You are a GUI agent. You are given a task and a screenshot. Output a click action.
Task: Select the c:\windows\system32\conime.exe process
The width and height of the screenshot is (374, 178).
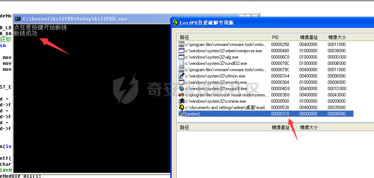pos(216,101)
